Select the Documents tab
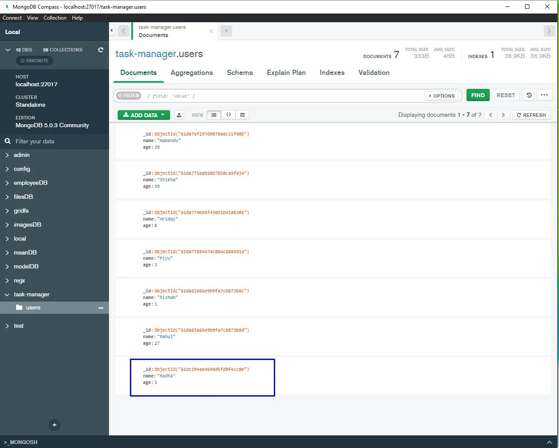Viewport: 559px width, 448px height. tap(139, 73)
